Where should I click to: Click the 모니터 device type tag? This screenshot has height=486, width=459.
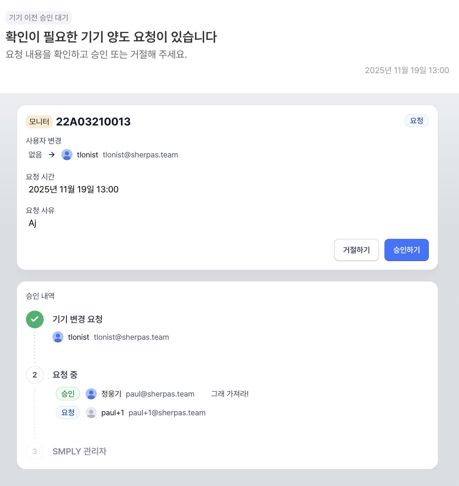click(39, 122)
